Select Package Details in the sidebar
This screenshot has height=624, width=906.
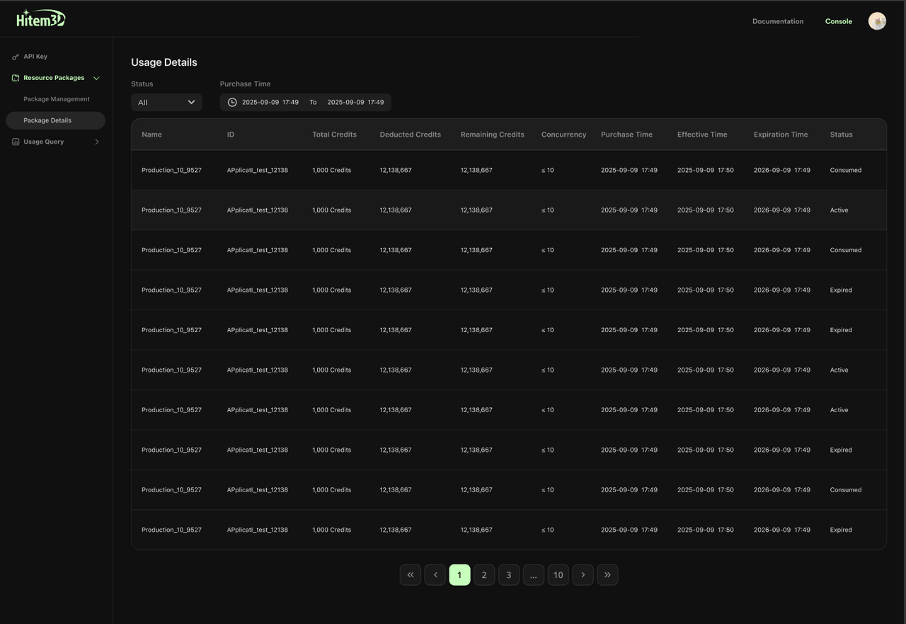pos(47,120)
